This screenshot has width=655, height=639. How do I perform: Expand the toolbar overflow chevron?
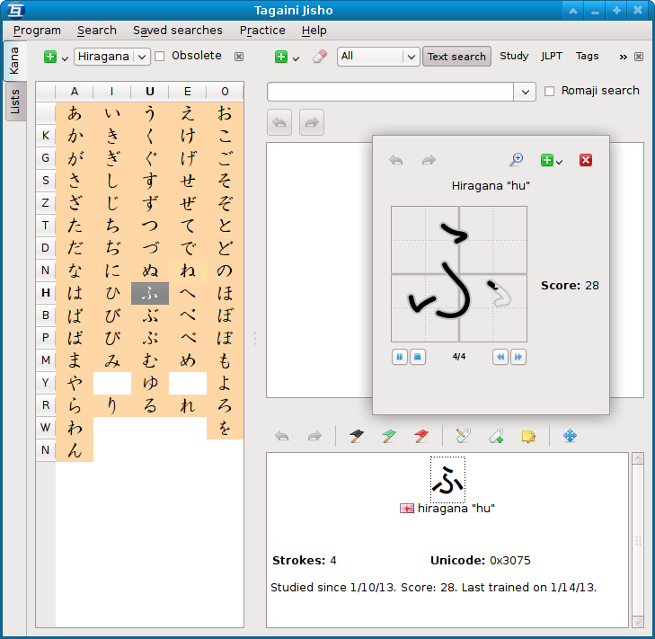point(624,57)
